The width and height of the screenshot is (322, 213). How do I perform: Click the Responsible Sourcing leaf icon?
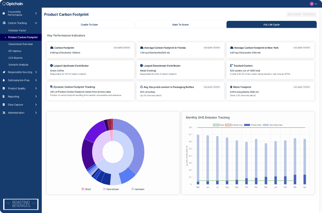point(4,72)
